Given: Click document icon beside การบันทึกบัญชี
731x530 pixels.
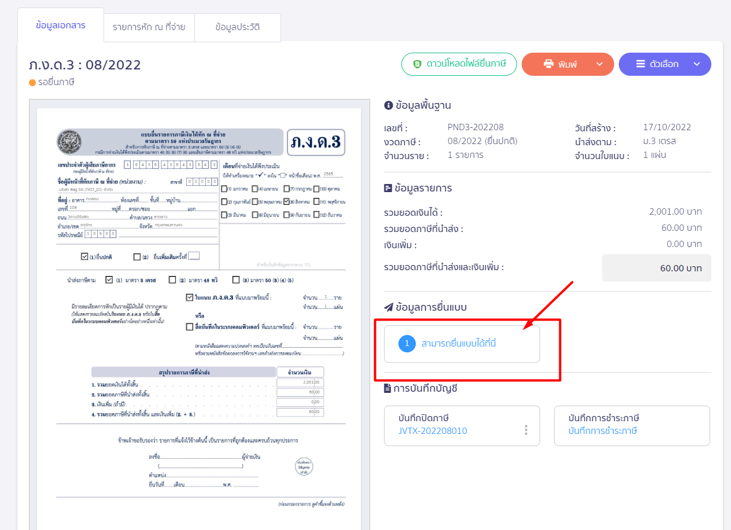Looking at the screenshot, I should pos(387,388).
